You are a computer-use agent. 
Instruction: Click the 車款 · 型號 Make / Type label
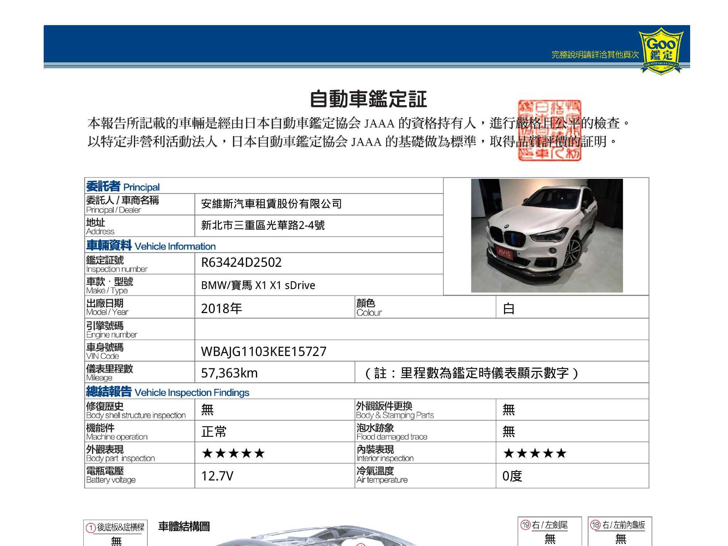pos(110,286)
